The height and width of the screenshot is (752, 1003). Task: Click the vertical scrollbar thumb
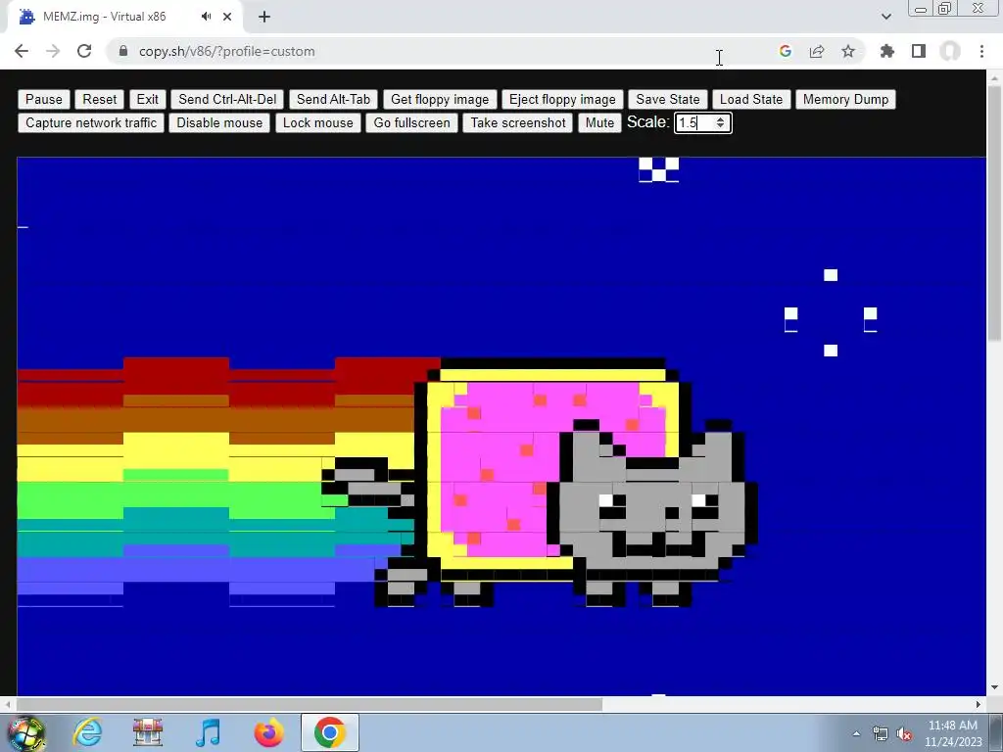point(995,214)
